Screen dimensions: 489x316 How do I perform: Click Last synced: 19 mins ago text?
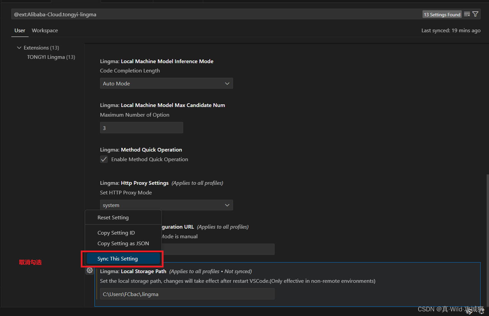pos(451,30)
